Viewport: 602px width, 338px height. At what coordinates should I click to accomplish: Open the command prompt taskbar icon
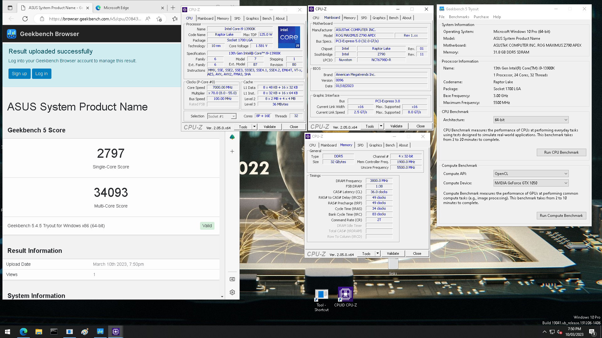click(54, 332)
